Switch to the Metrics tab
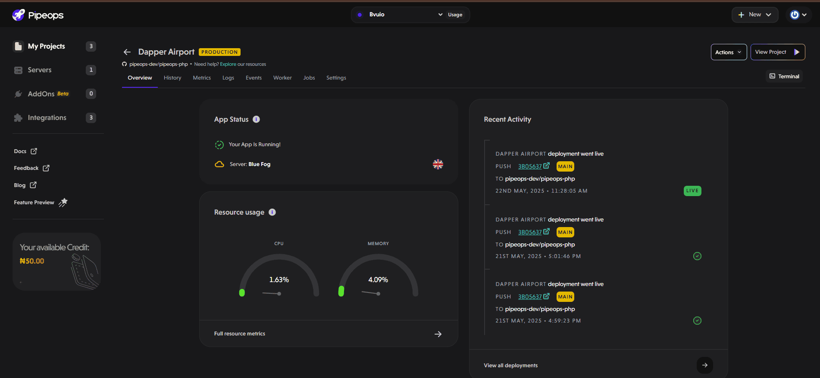The image size is (820, 378). 202,78
